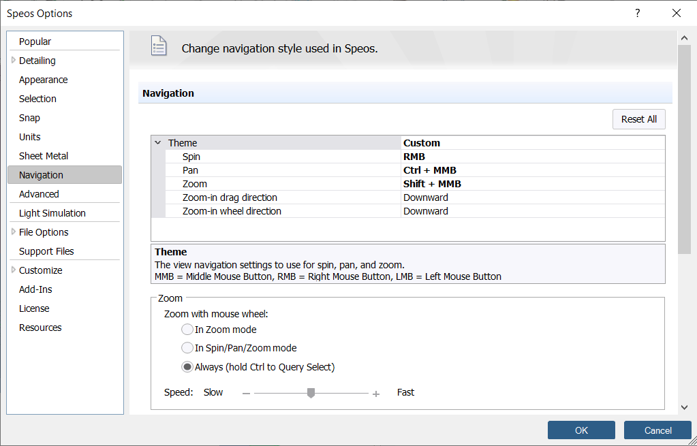Click the navigation style document icon
Viewport: 697px width, 446px height.
[159, 46]
